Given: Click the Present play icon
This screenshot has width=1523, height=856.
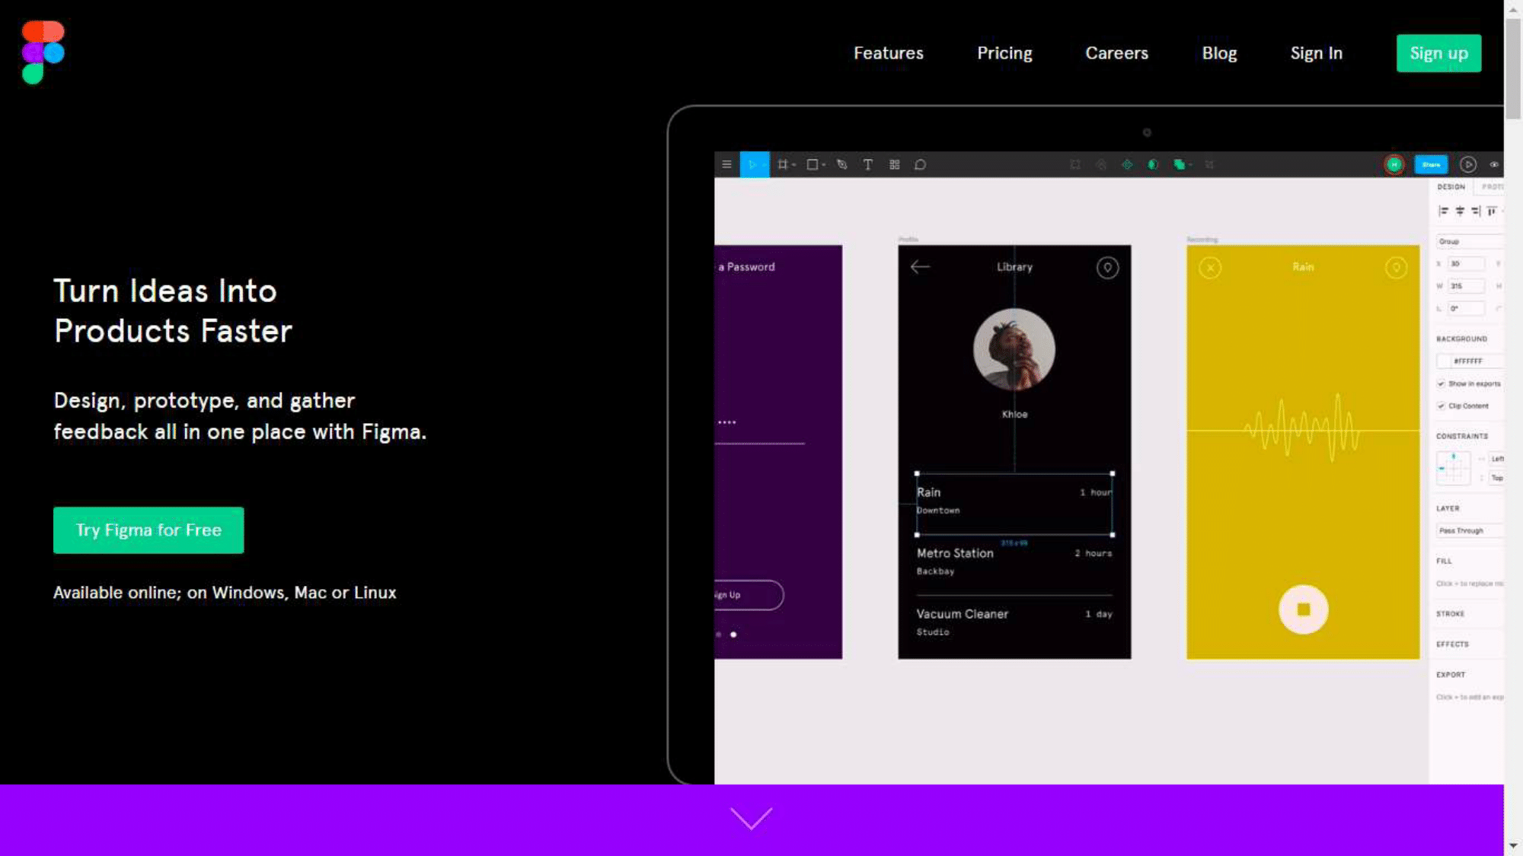Looking at the screenshot, I should coord(1468,164).
